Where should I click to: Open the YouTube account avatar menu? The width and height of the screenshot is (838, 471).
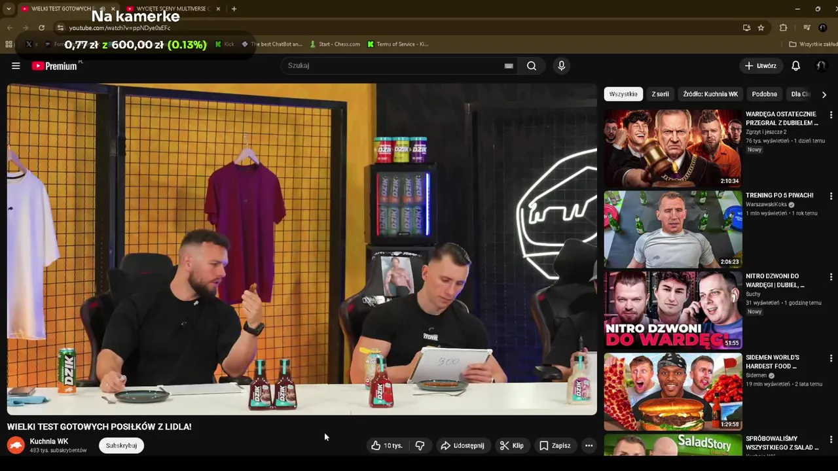pos(821,65)
